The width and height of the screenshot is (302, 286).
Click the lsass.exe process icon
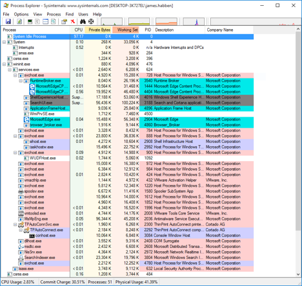pos(15,269)
